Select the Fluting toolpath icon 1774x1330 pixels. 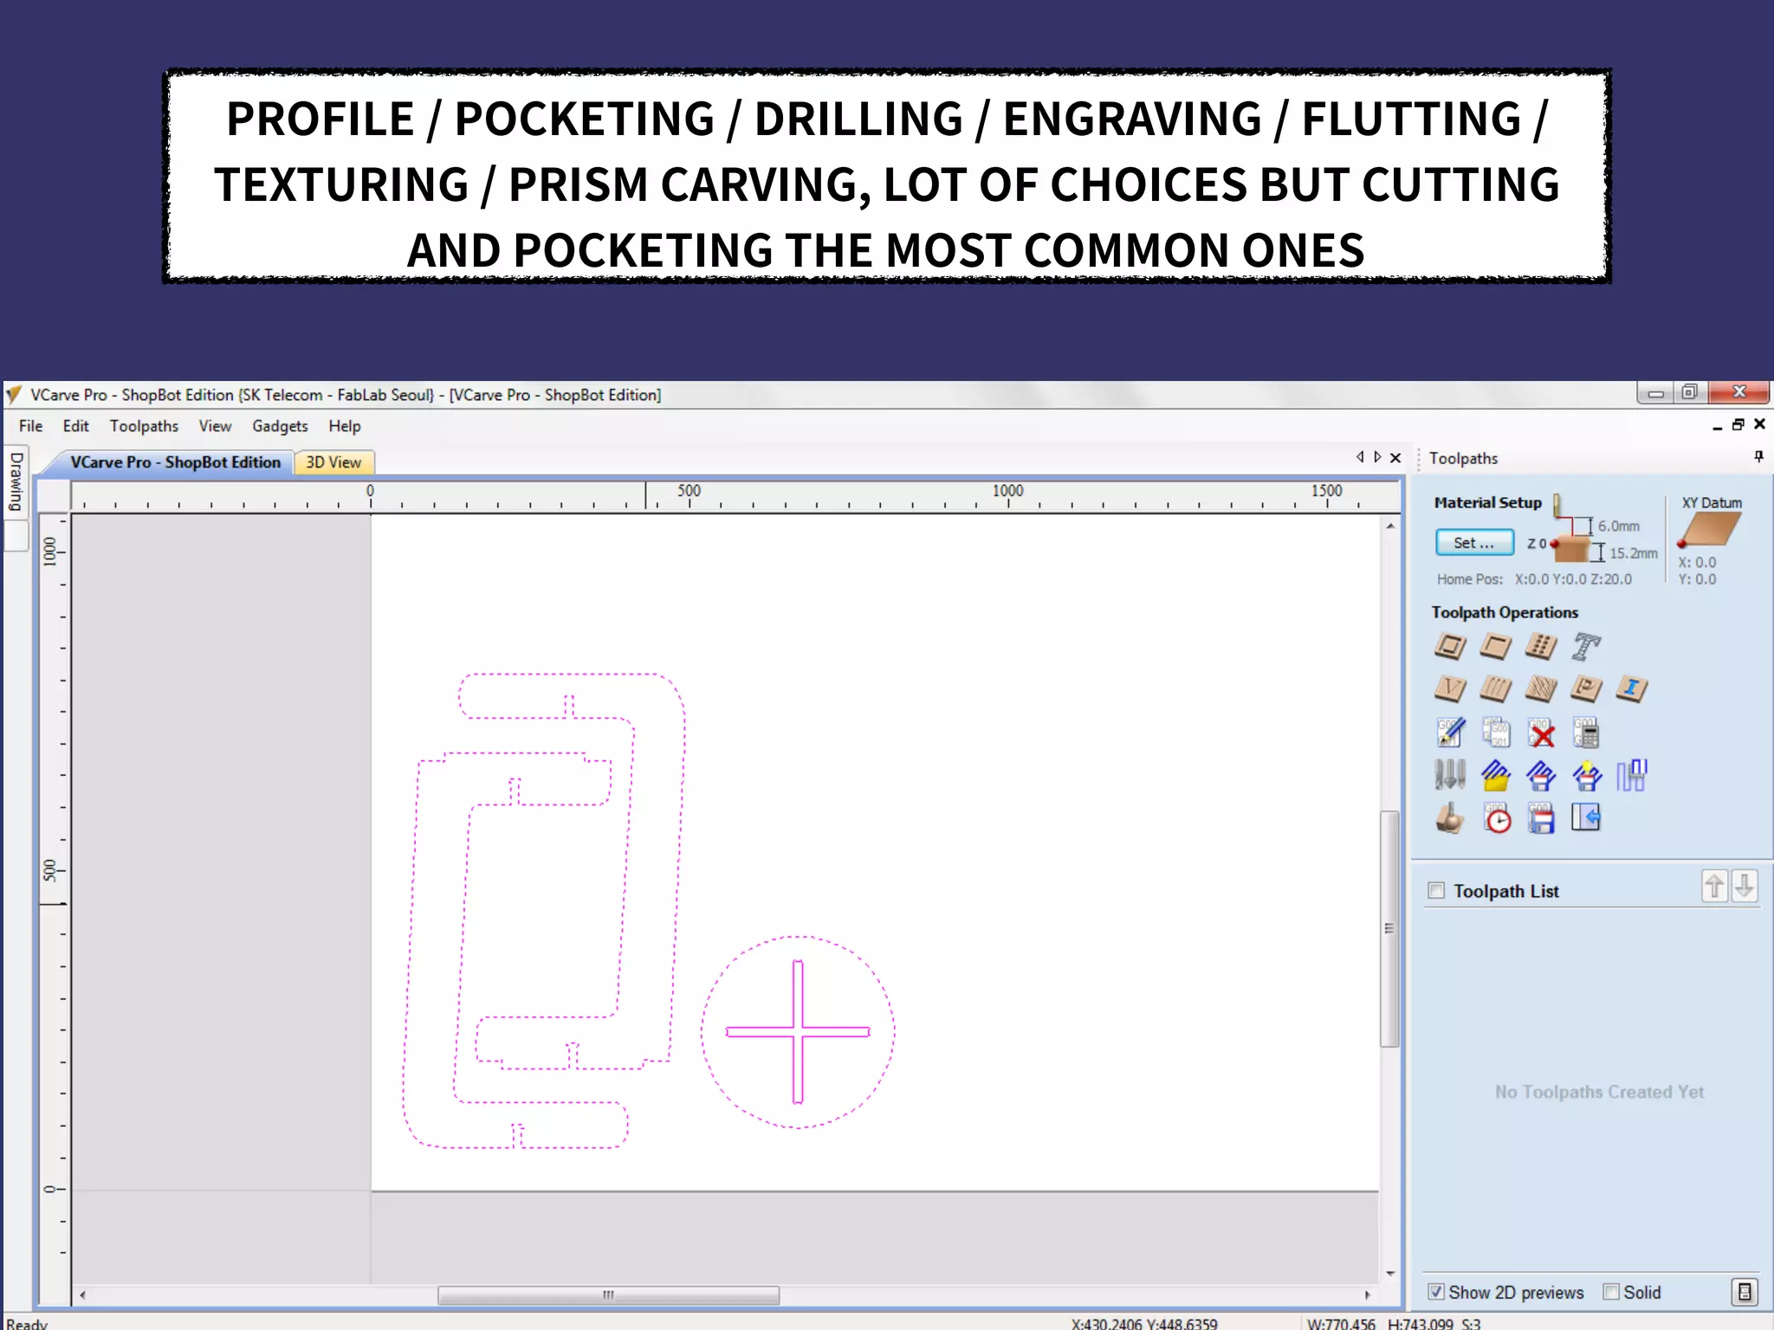pyautogui.click(x=1495, y=689)
